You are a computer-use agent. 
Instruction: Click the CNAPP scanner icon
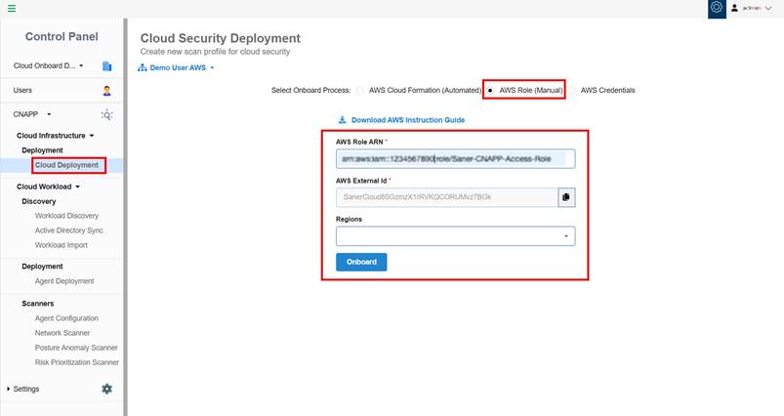[107, 115]
